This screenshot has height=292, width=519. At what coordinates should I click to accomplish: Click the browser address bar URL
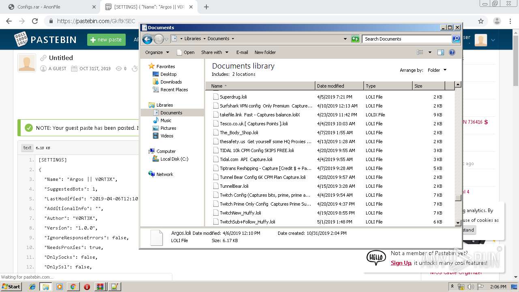pyautogui.click(x=96, y=21)
